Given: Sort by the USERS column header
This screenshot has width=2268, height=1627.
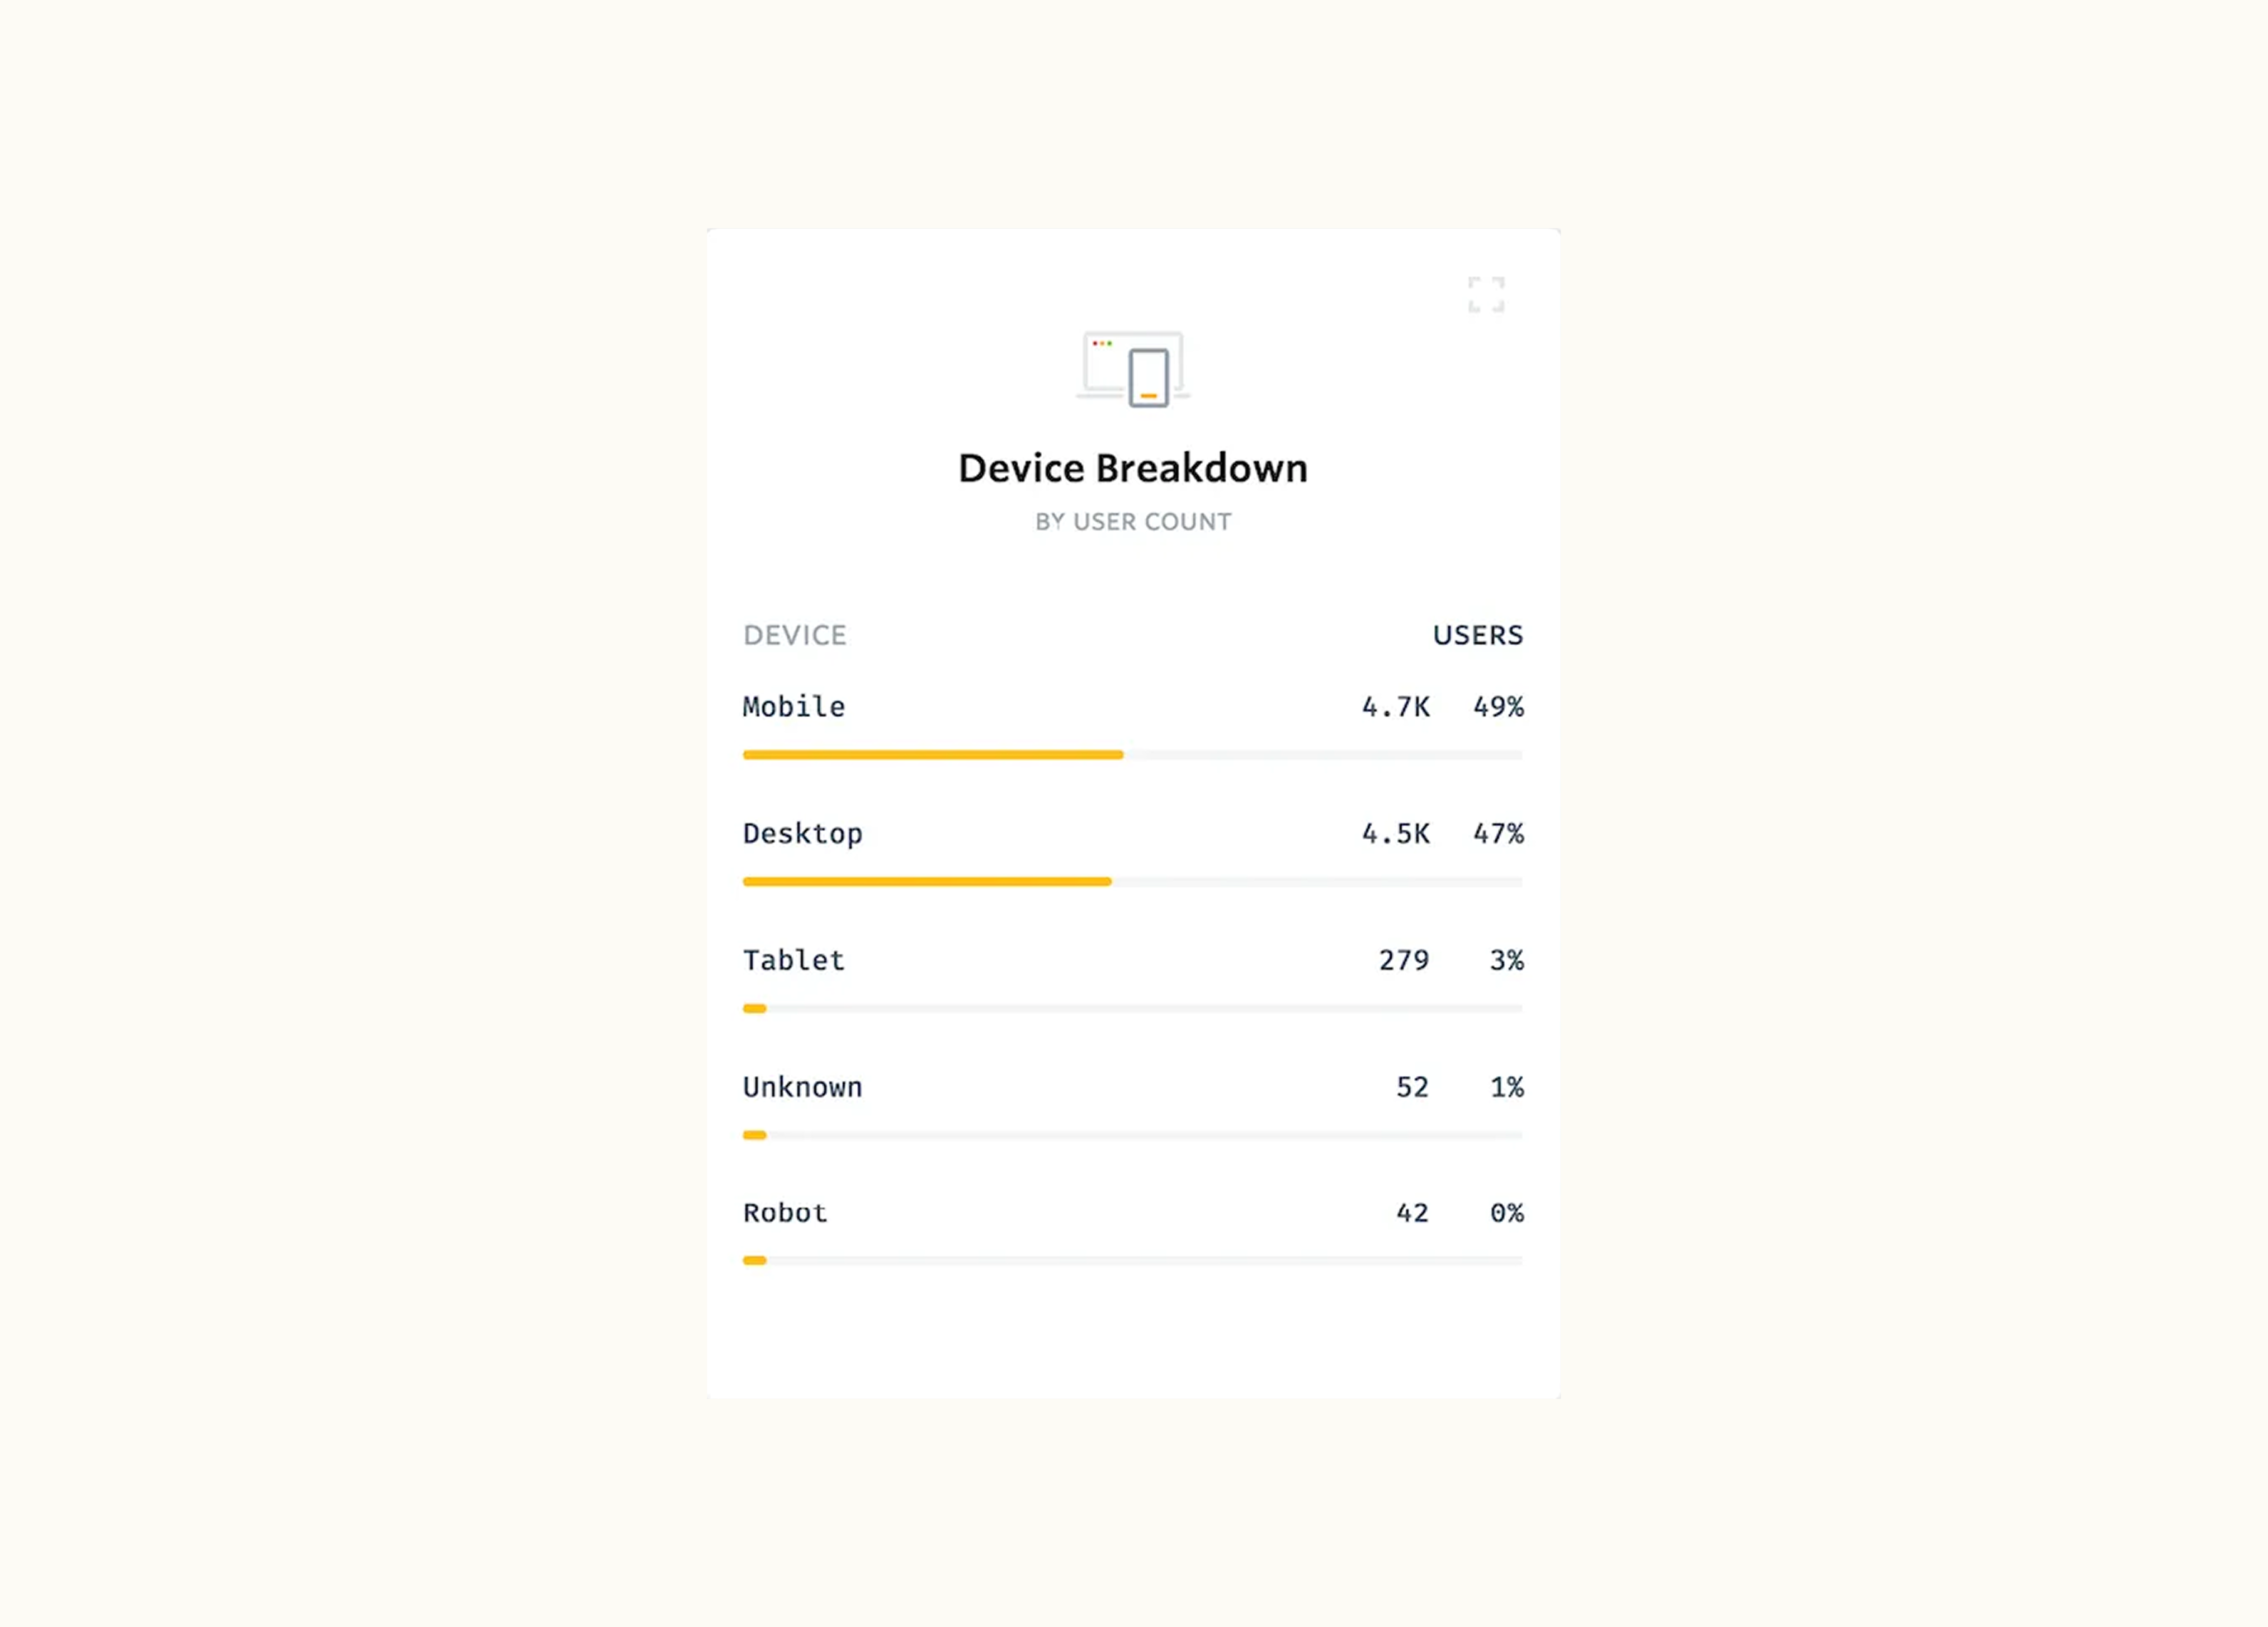Looking at the screenshot, I should coord(1477,635).
